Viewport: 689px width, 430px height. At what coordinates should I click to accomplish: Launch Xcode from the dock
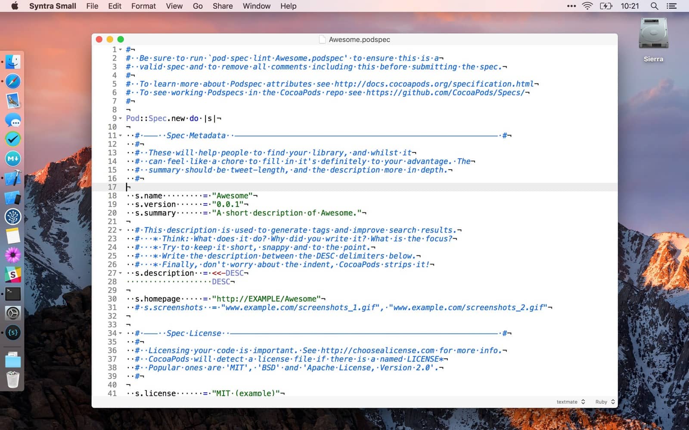[13, 178]
